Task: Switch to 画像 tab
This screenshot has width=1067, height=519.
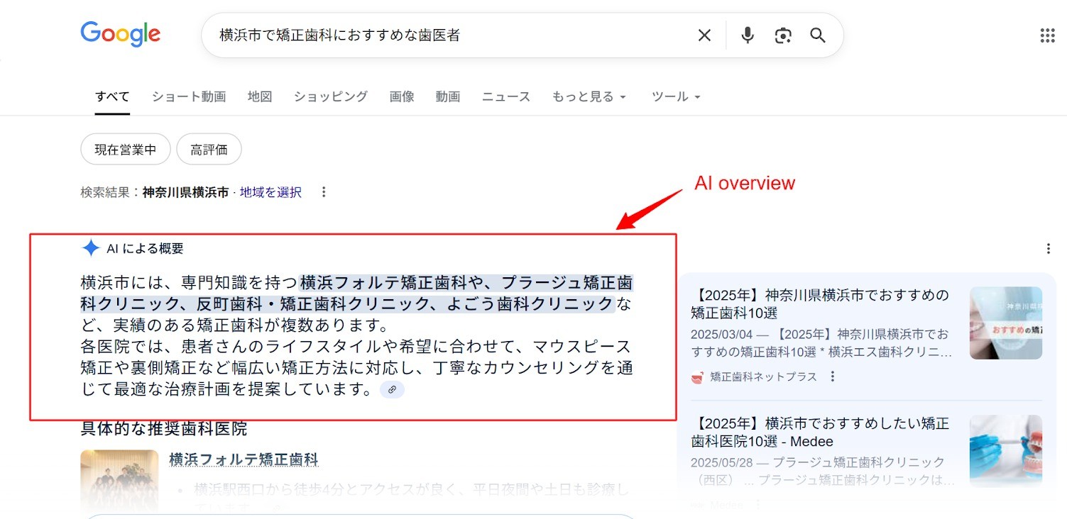Action: tap(402, 96)
